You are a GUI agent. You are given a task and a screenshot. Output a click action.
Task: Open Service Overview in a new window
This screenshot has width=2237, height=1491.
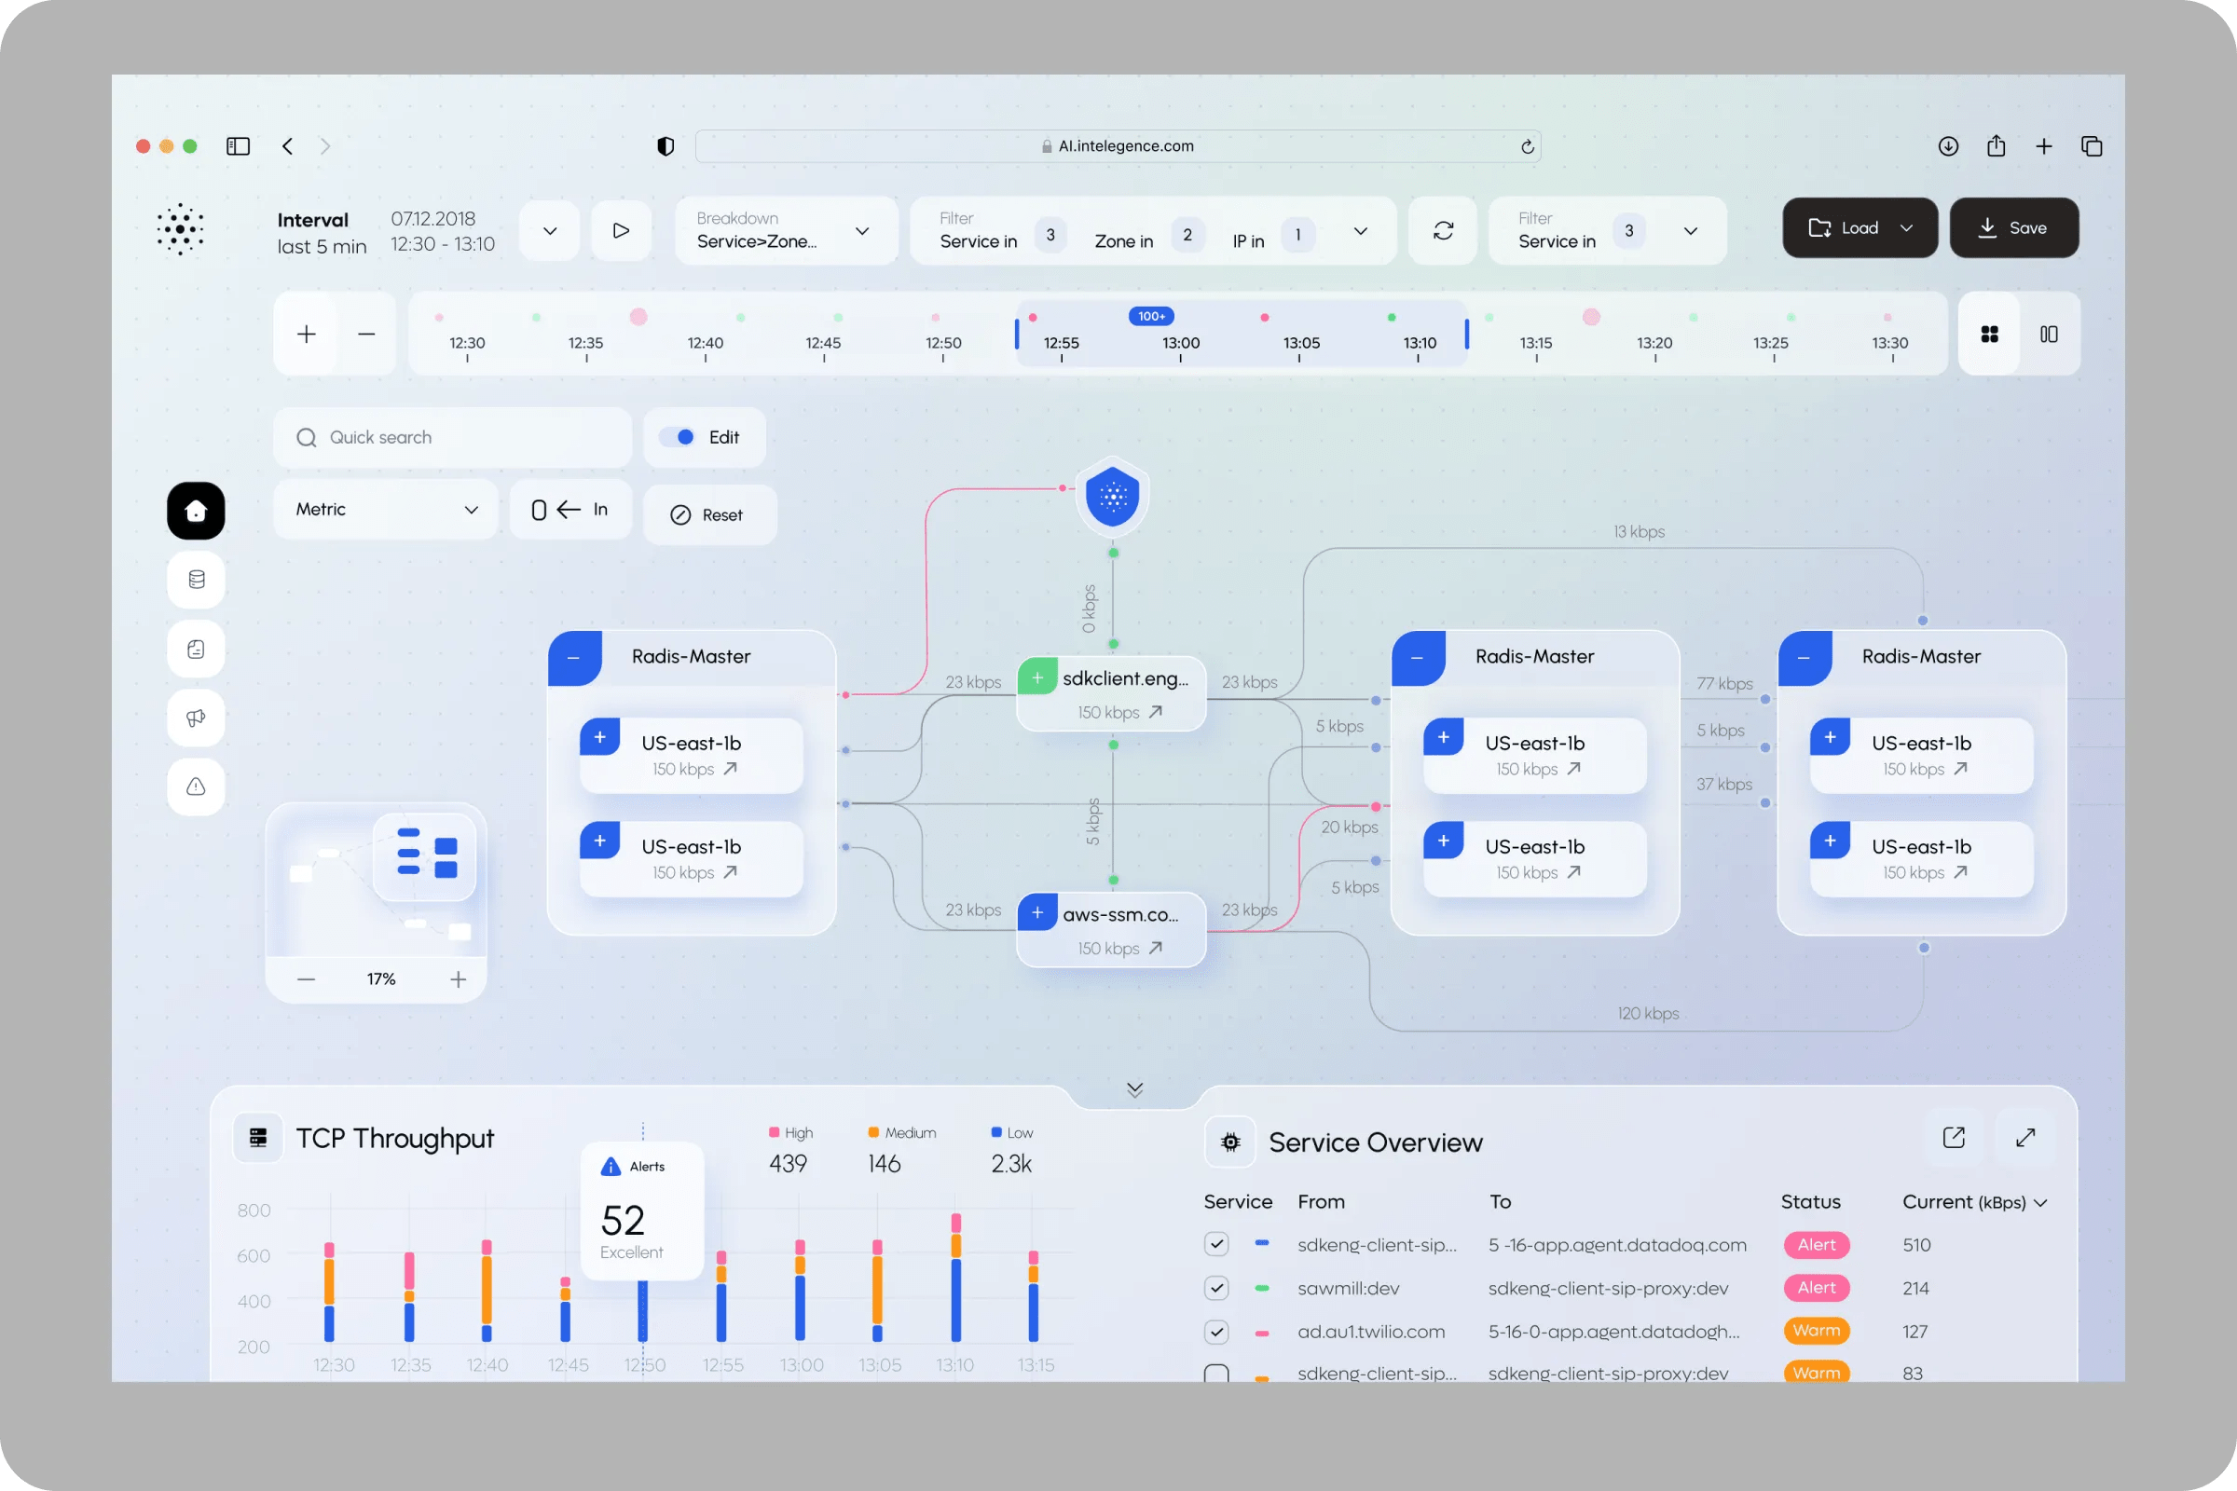(1954, 1137)
